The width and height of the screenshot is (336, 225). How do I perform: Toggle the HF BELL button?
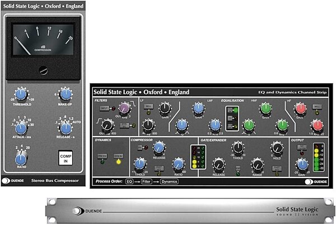point(317,106)
